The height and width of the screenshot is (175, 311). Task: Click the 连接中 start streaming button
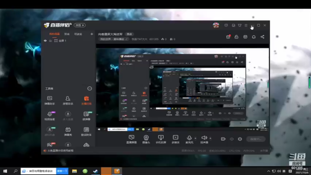[256, 139]
